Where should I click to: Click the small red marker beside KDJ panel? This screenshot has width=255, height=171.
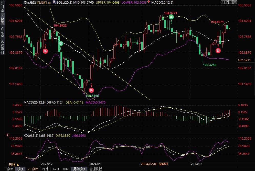tap(7, 134)
